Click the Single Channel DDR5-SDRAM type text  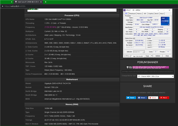click(x=59, y=112)
